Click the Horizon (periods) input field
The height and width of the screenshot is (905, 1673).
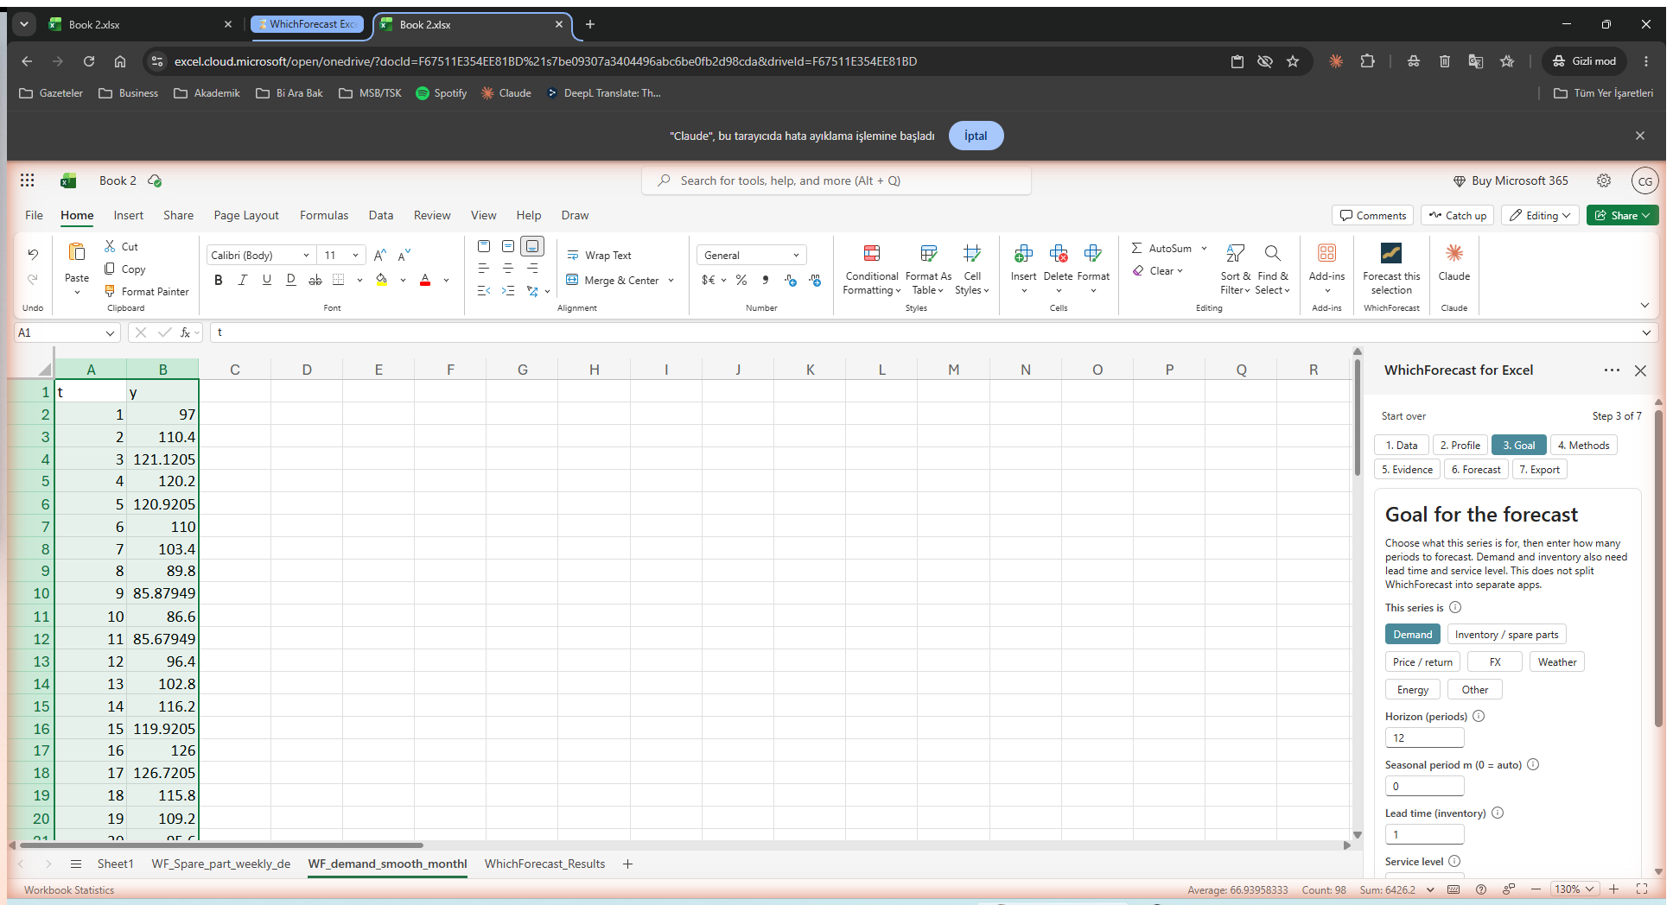click(1424, 737)
